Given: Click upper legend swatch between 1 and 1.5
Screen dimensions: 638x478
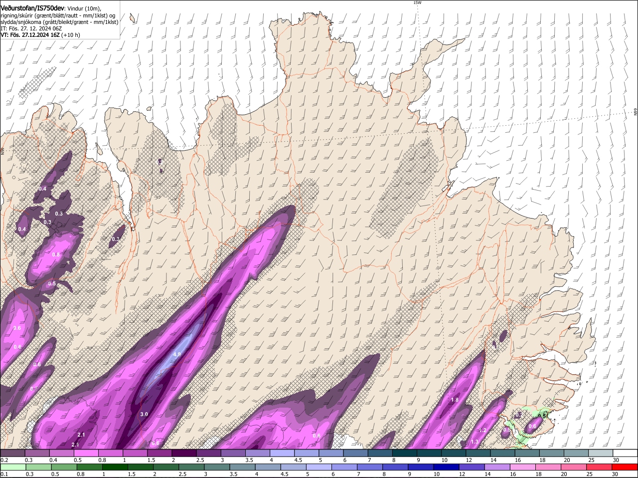Looking at the screenshot, I should [x=135, y=453].
